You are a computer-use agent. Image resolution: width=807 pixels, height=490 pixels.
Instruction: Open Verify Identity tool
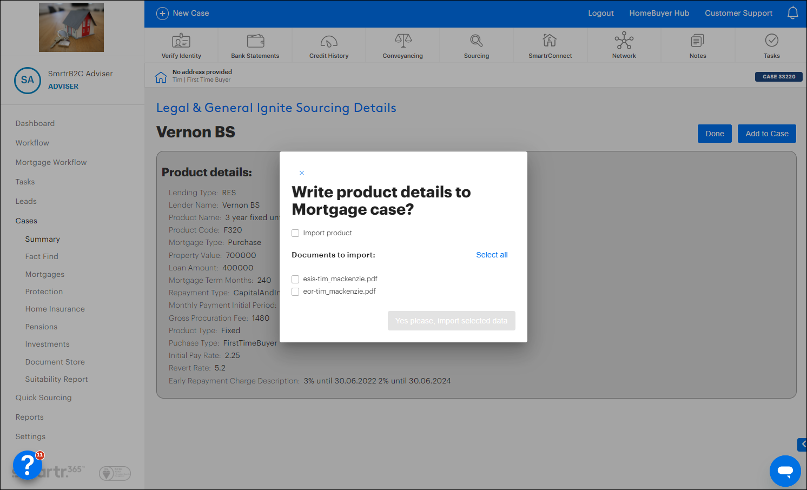181,45
